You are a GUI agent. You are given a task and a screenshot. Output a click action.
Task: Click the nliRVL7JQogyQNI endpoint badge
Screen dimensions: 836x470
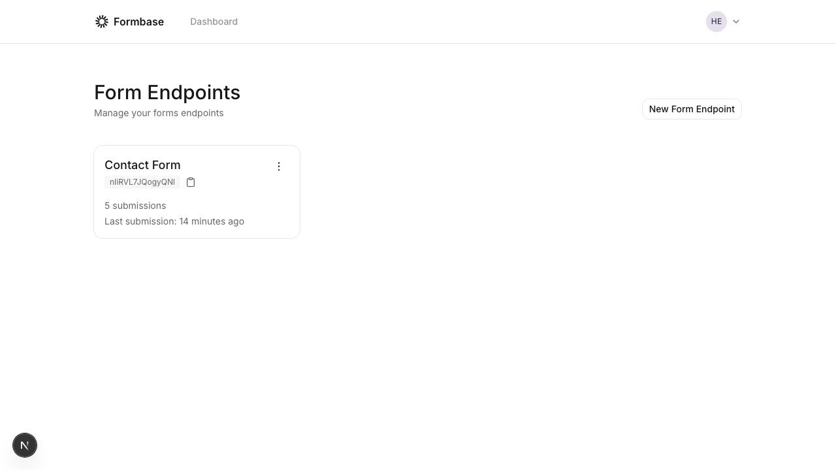142,182
